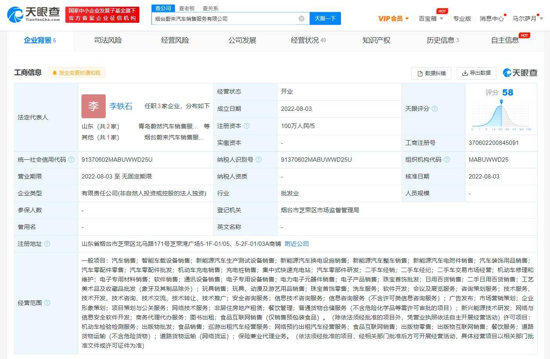Viewport: 550px width, 359px height.
Task: Click help icon next to 经营范围
Action: point(47,303)
